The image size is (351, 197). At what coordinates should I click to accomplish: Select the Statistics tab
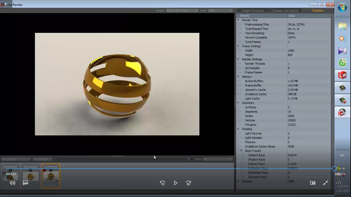318,11
